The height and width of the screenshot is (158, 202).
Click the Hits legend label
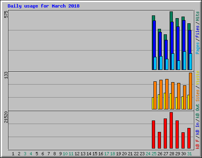[198, 16]
